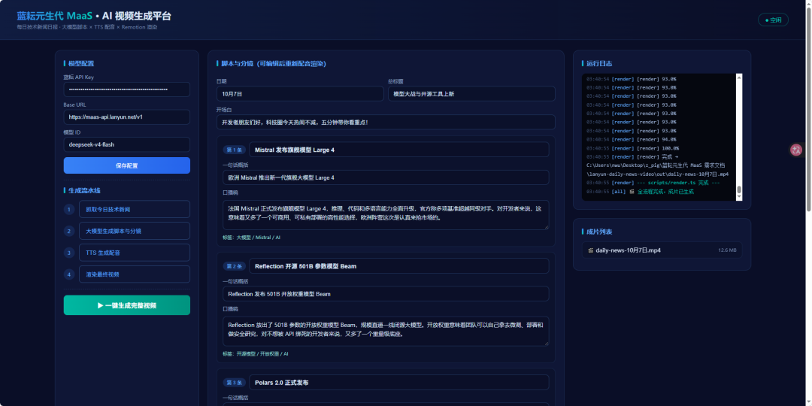
Task: Click the step number 3 circle
Action: coord(69,253)
